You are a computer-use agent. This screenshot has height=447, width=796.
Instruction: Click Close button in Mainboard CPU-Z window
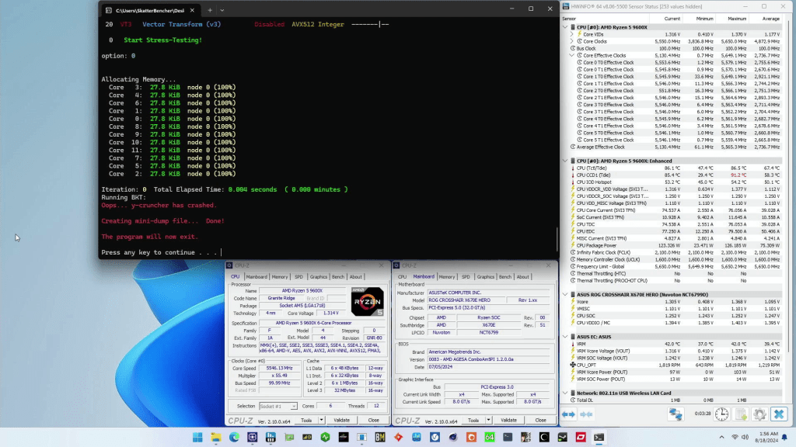541,420
